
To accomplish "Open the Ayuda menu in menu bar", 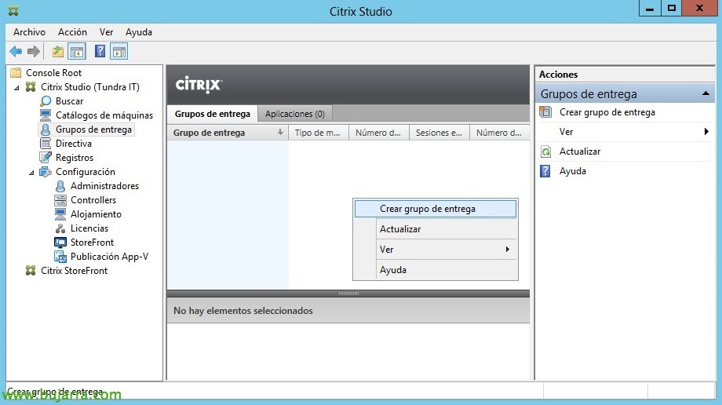I will tap(139, 32).
